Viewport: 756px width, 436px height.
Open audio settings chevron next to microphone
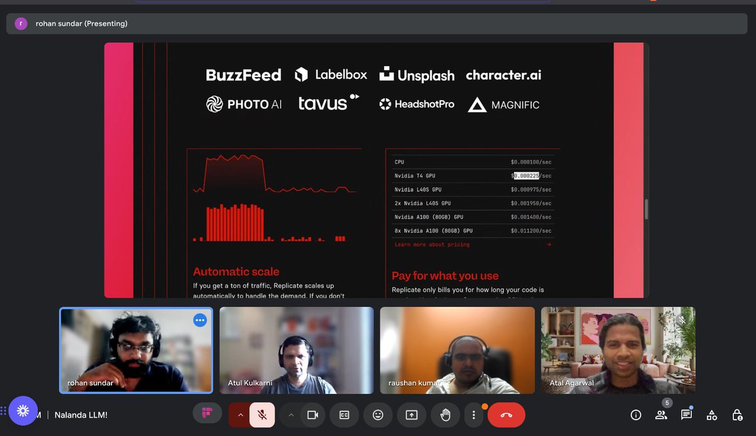(x=240, y=415)
